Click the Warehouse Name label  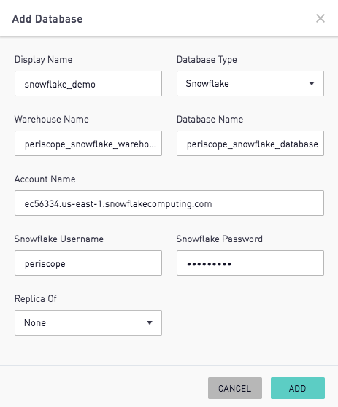(x=52, y=120)
